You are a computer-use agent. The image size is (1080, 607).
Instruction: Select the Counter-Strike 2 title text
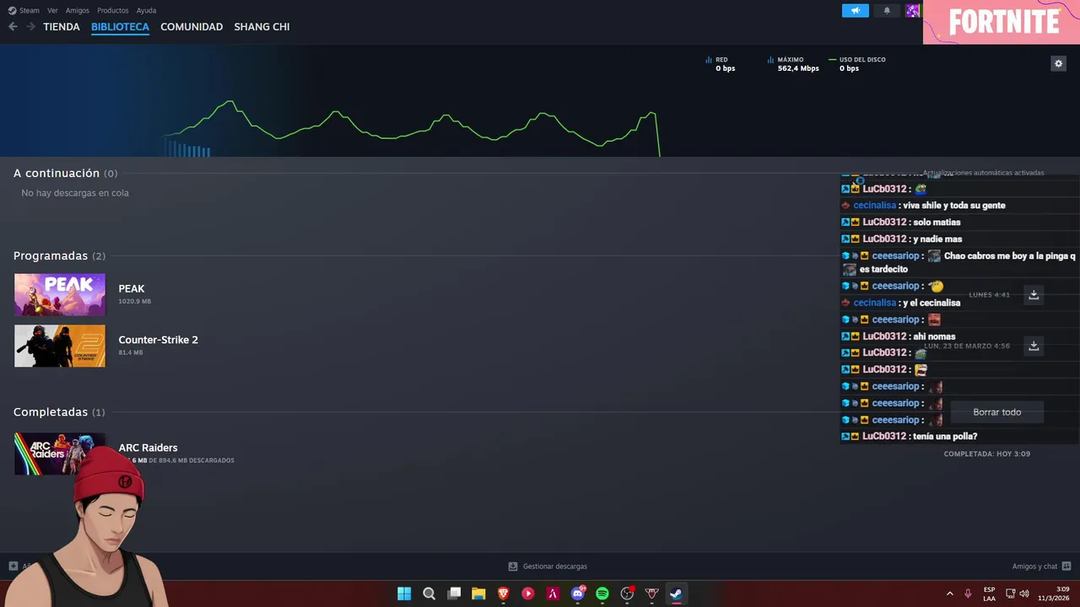[x=158, y=340]
